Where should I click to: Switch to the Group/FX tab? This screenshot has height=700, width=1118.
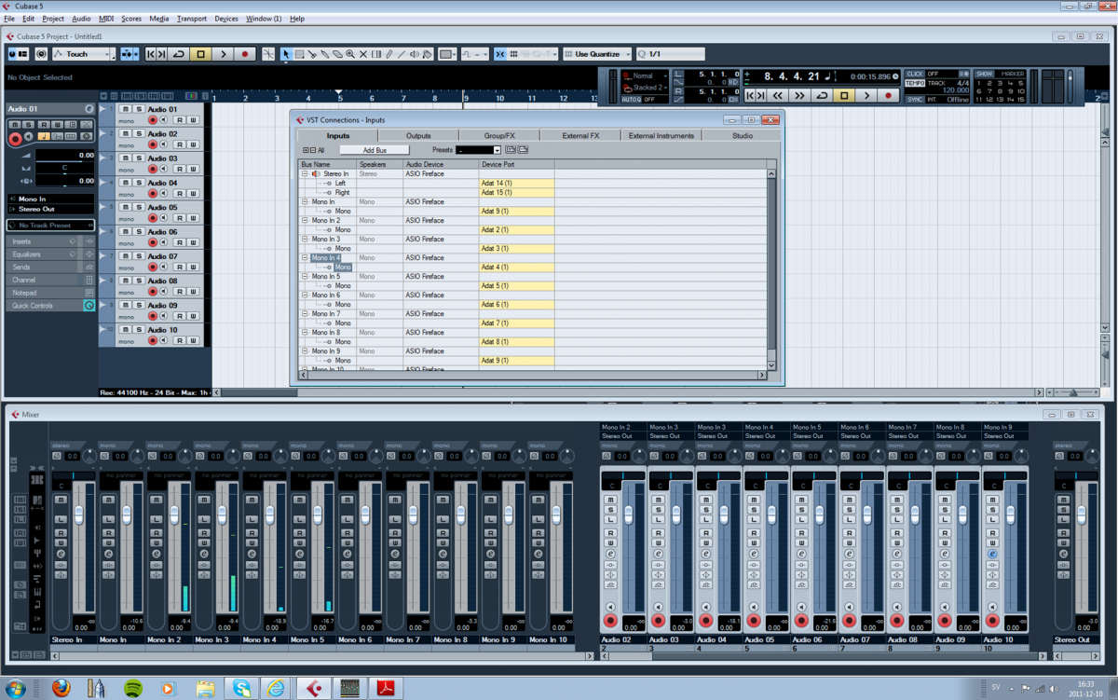coord(498,136)
